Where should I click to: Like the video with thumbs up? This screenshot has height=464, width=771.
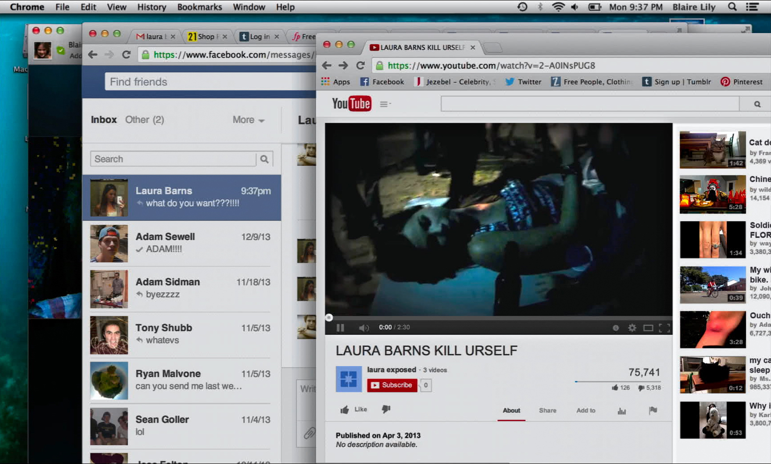[x=354, y=409]
